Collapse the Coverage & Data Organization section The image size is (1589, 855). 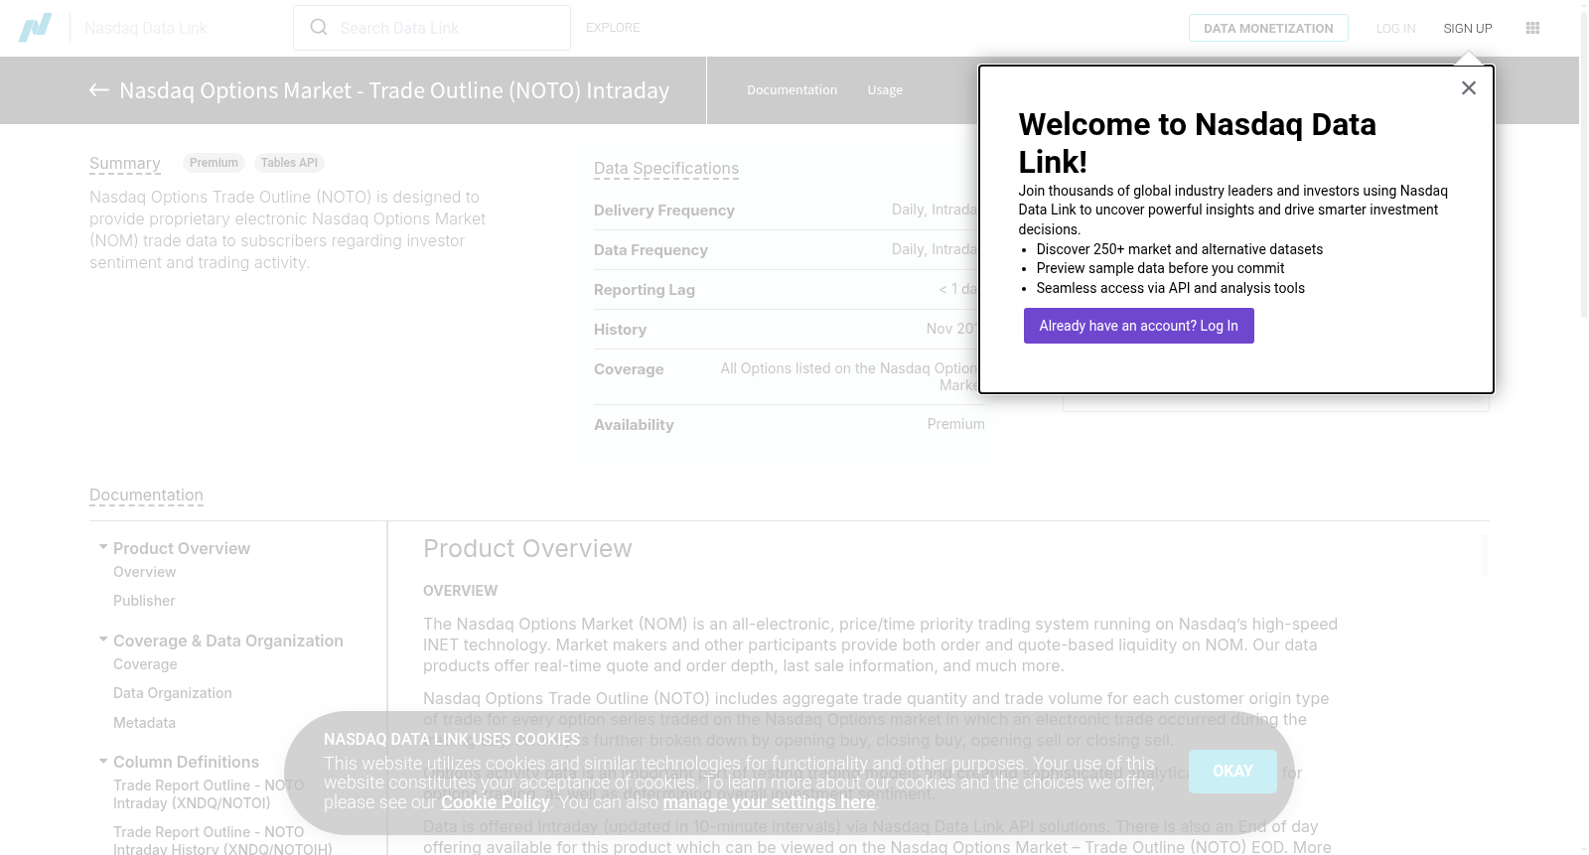(103, 640)
